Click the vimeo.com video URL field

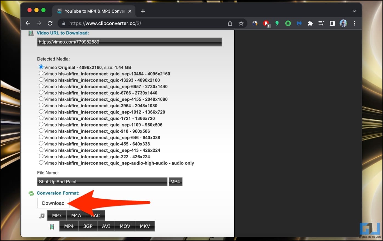coord(129,42)
